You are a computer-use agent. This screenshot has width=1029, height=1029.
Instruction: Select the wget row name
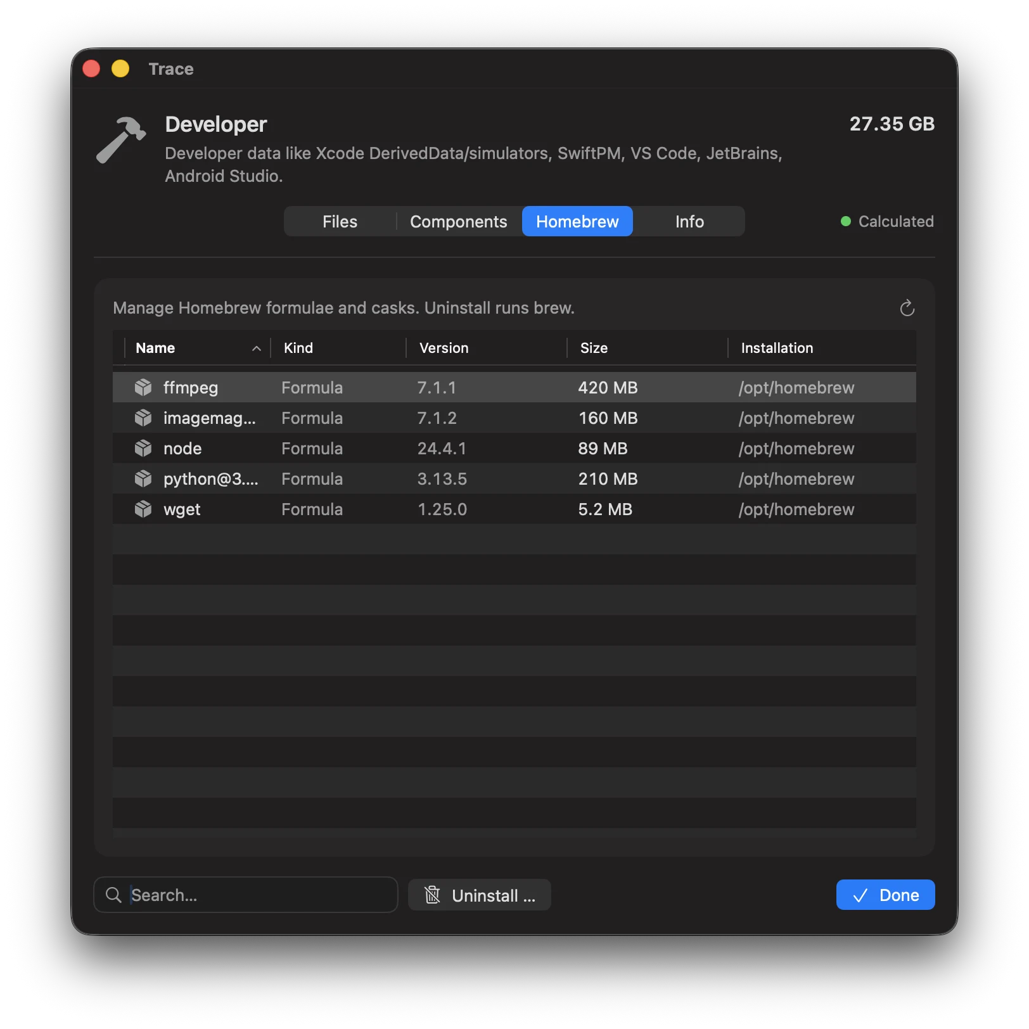[x=182, y=509]
